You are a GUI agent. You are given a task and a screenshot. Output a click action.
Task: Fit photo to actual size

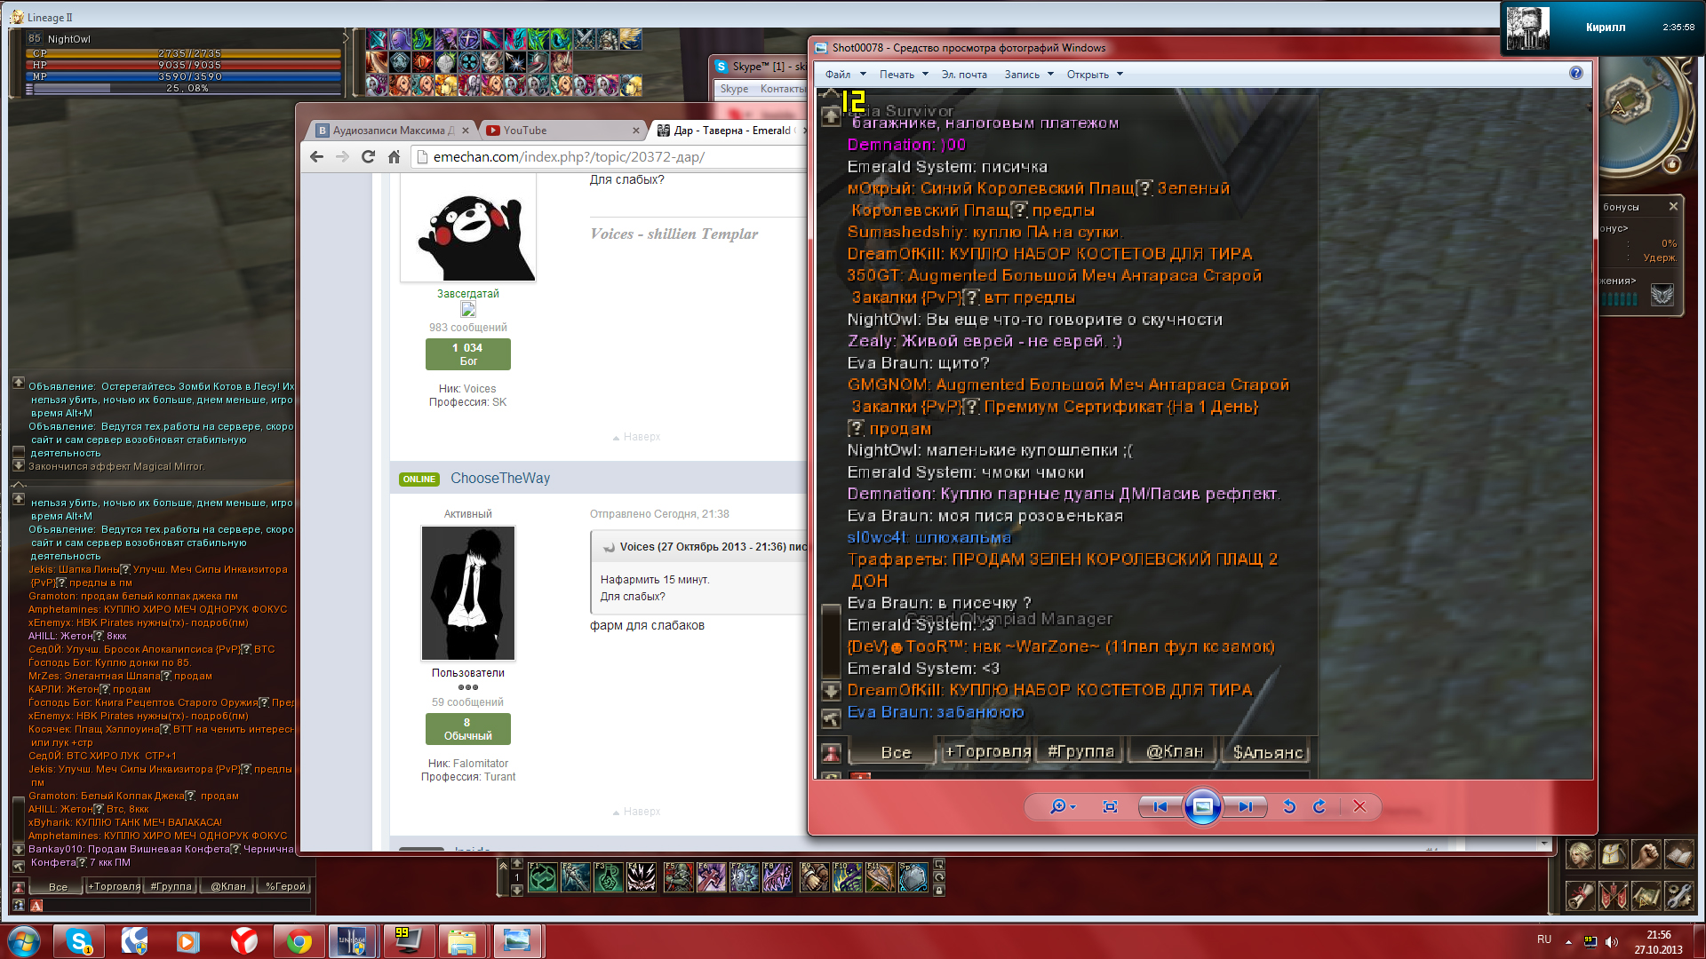pos(1110,806)
